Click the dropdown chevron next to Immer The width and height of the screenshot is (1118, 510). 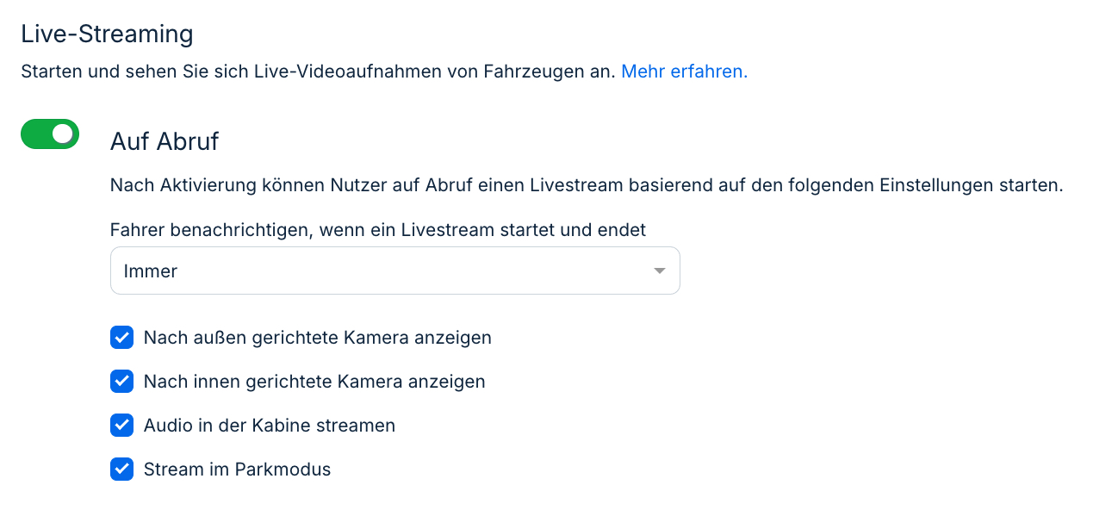(659, 270)
